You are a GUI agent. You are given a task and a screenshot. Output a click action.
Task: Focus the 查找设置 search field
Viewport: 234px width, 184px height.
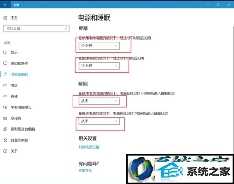(37, 28)
